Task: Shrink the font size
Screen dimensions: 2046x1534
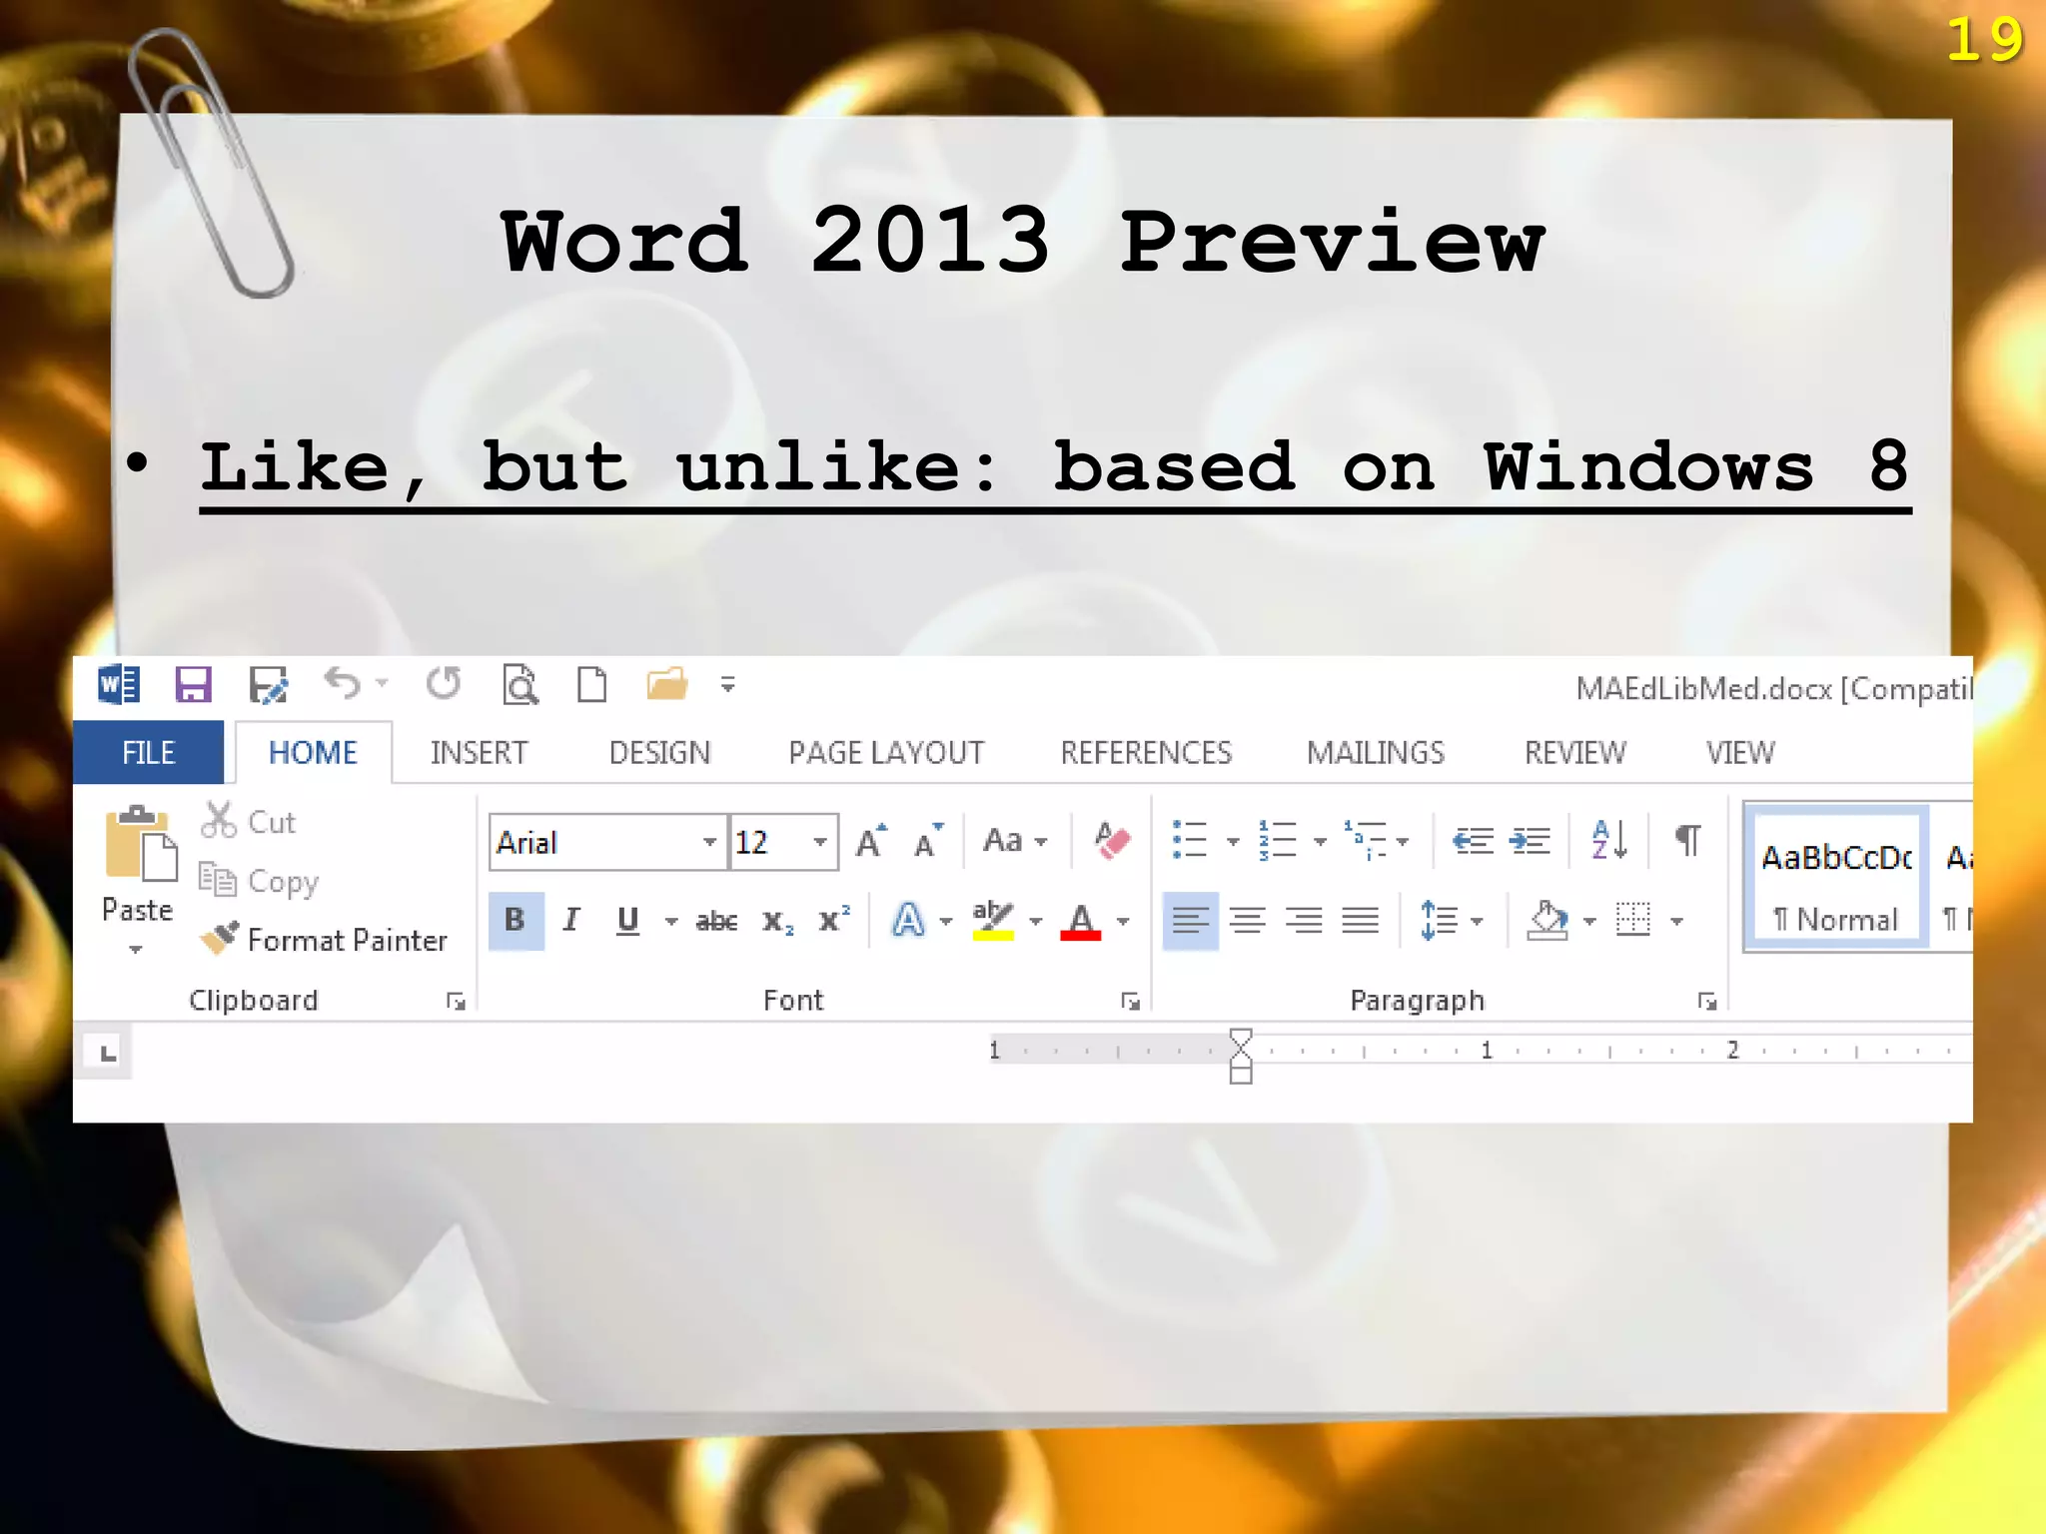Action: click(x=928, y=841)
